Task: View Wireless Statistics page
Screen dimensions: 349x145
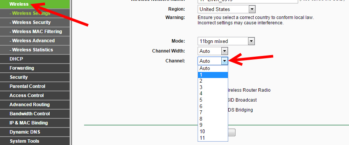Action: pos(35,49)
